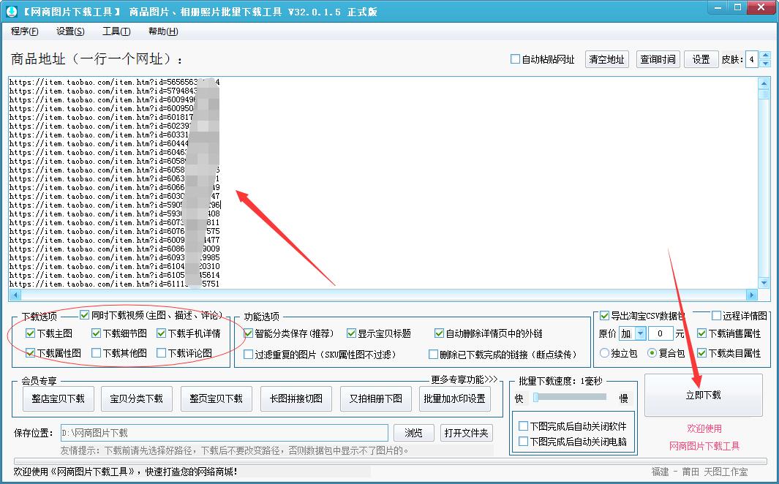Click the 清空地址 button to clear URLs
Image resolution: width=779 pixels, height=484 pixels.
[x=606, y=59]
